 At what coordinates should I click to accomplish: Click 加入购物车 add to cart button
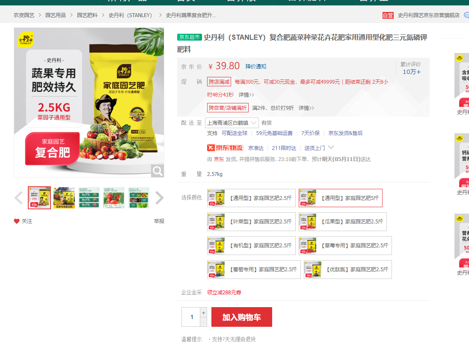tap(241, 317)
